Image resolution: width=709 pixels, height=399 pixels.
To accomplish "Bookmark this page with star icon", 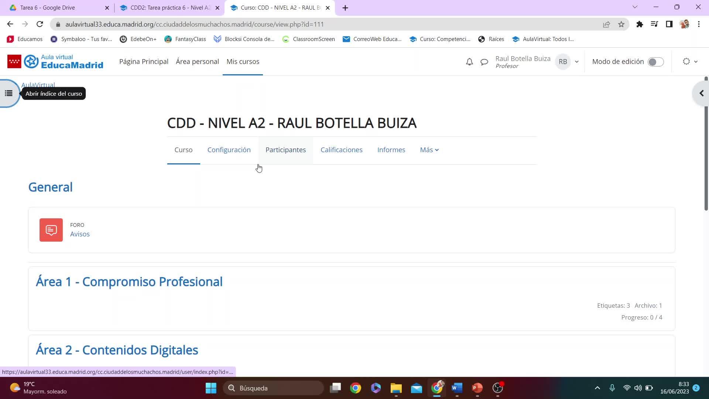I will pyautogui.click(x=621, y=24).
